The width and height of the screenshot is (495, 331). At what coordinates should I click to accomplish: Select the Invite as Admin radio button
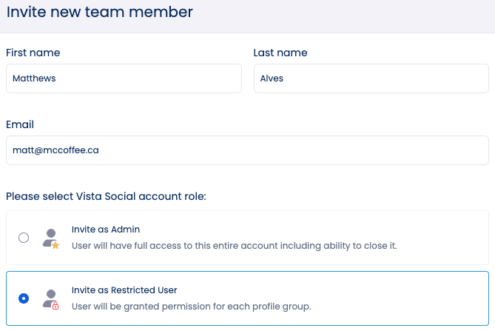point(24,238)
